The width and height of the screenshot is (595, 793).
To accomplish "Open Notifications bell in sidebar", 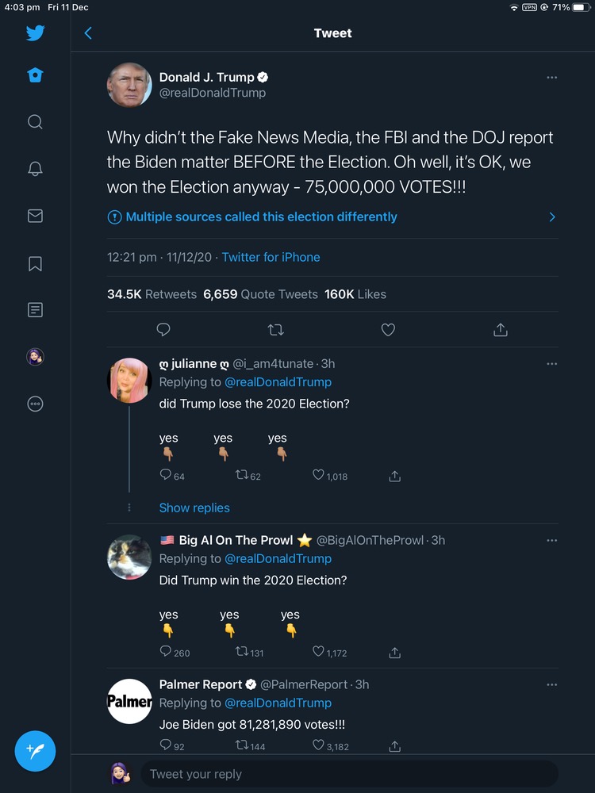I will pyautogui.click(x=35, y=169).
